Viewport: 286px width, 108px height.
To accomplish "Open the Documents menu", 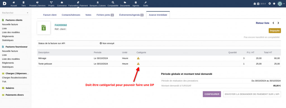I will 125,4.
